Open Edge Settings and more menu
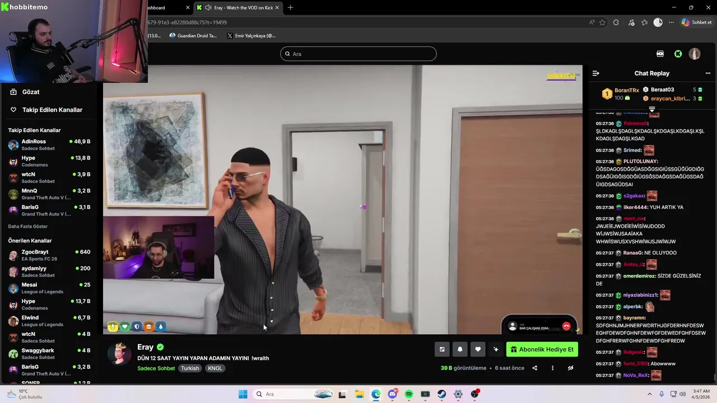Screen dimensions: 717x403 [x=671, y=22]
